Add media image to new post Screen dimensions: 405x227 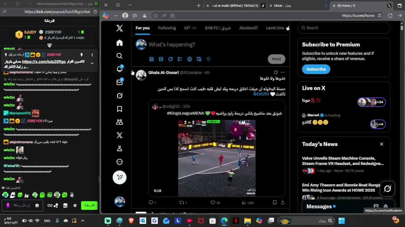[x=152, y=59]
